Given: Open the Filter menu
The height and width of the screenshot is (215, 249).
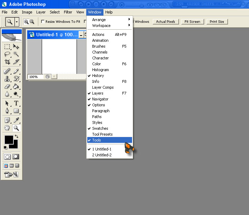Looking at the screenshot, I should [x=68, y=12].
